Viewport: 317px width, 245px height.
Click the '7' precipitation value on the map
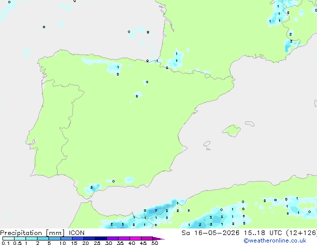pyautogui.click(x=156, y=210)
